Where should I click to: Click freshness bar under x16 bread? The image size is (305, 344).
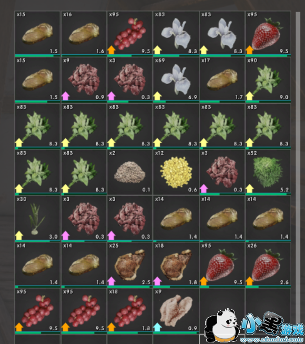click(84, 56)
